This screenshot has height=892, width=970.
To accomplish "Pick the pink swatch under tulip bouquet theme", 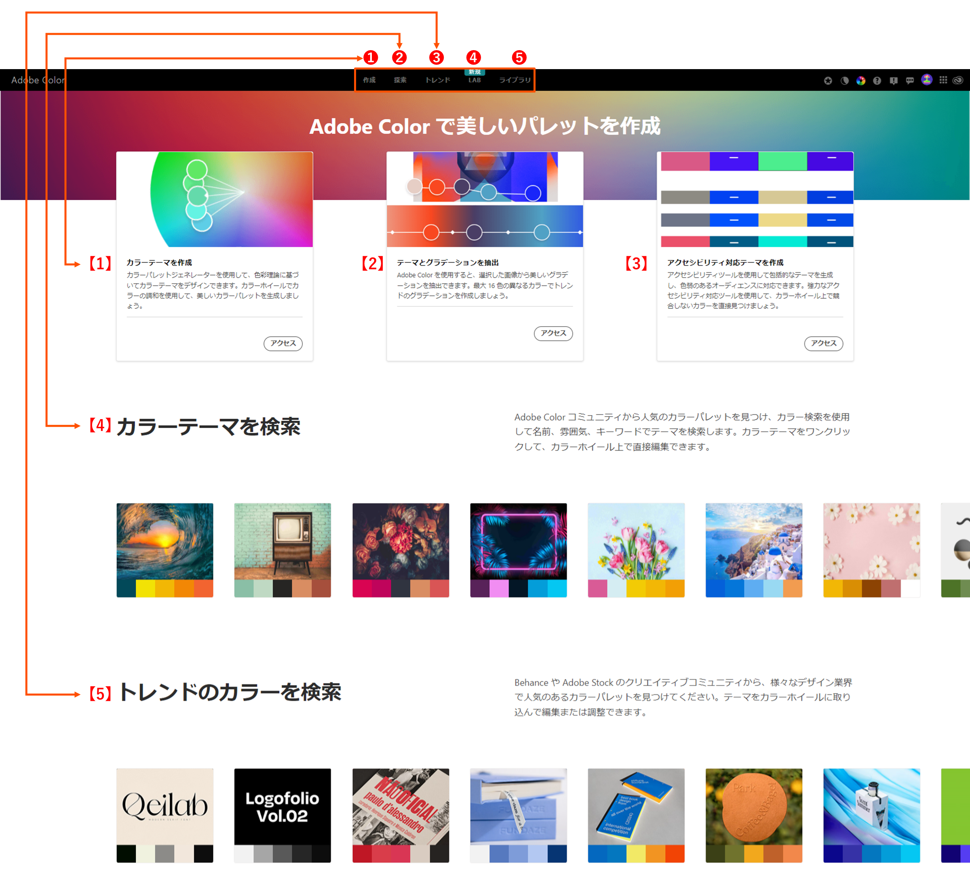I will pos(597,588).
